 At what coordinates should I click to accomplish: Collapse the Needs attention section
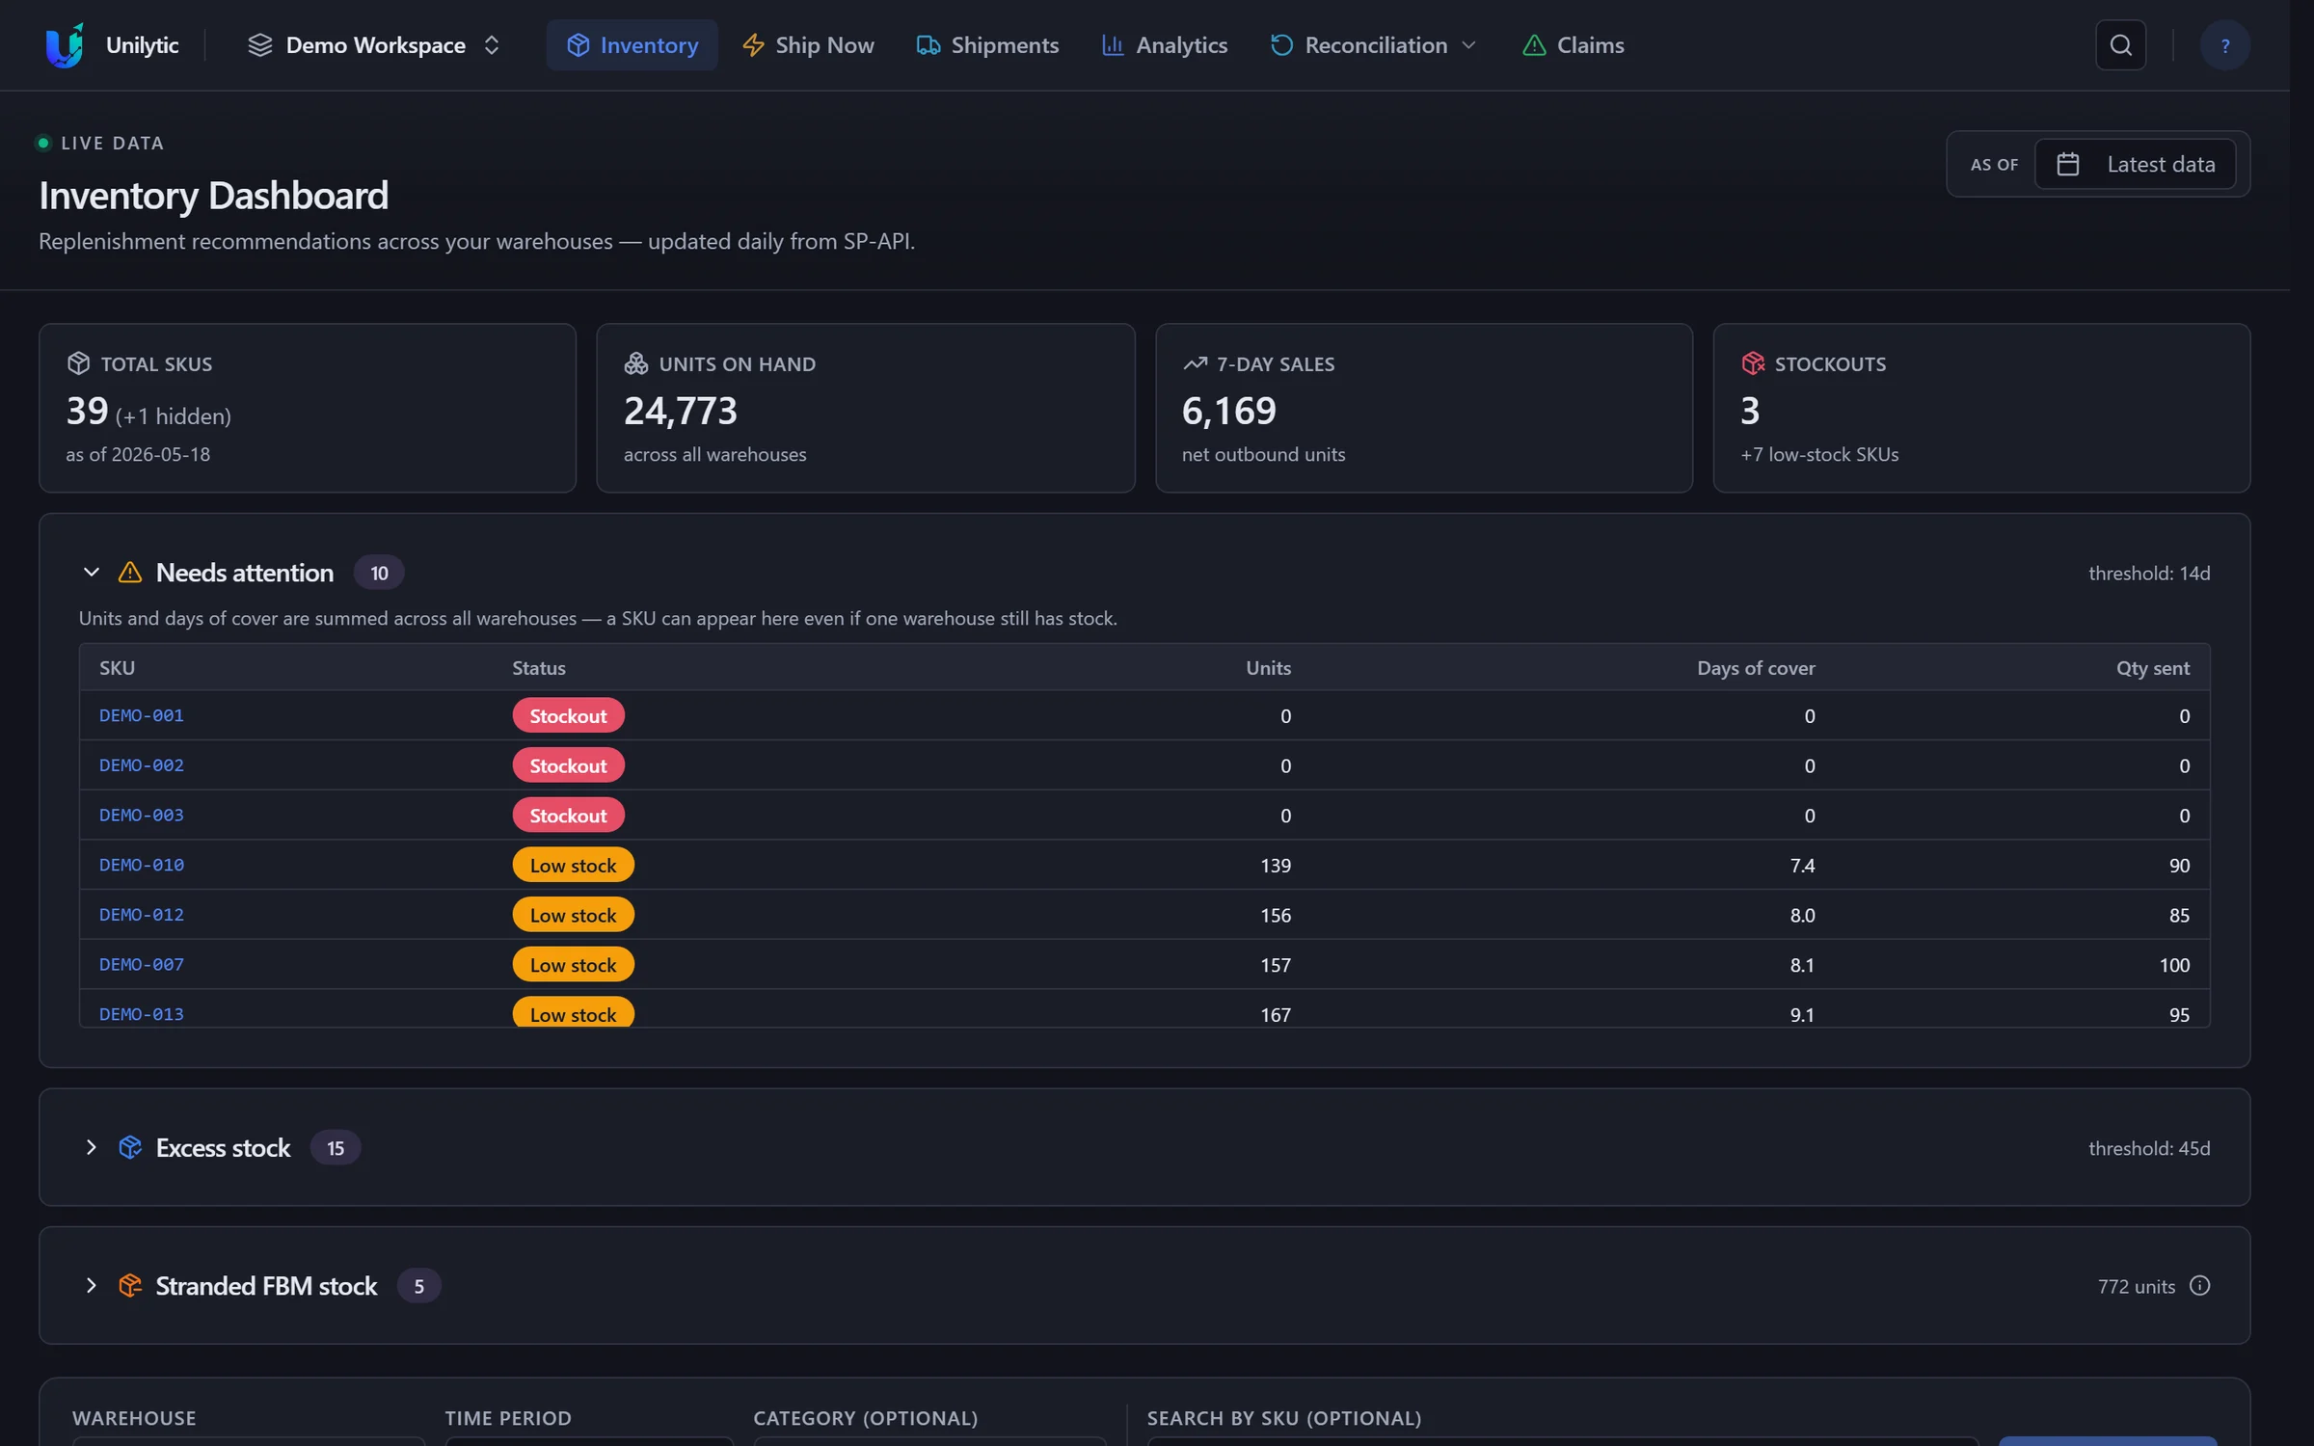tap(91, 573)
